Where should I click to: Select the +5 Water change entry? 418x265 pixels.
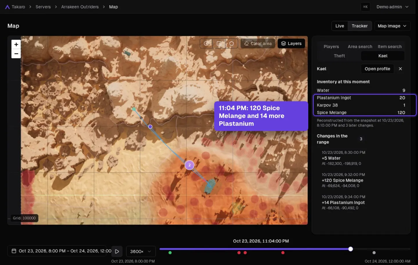click(x=361, y=158)
